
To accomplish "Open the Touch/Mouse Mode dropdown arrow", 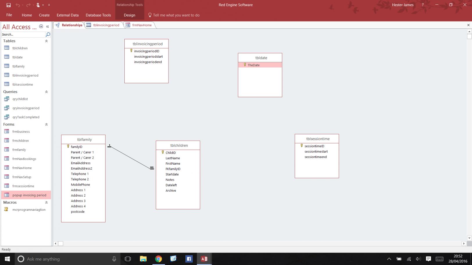I will tap(43, 5).
